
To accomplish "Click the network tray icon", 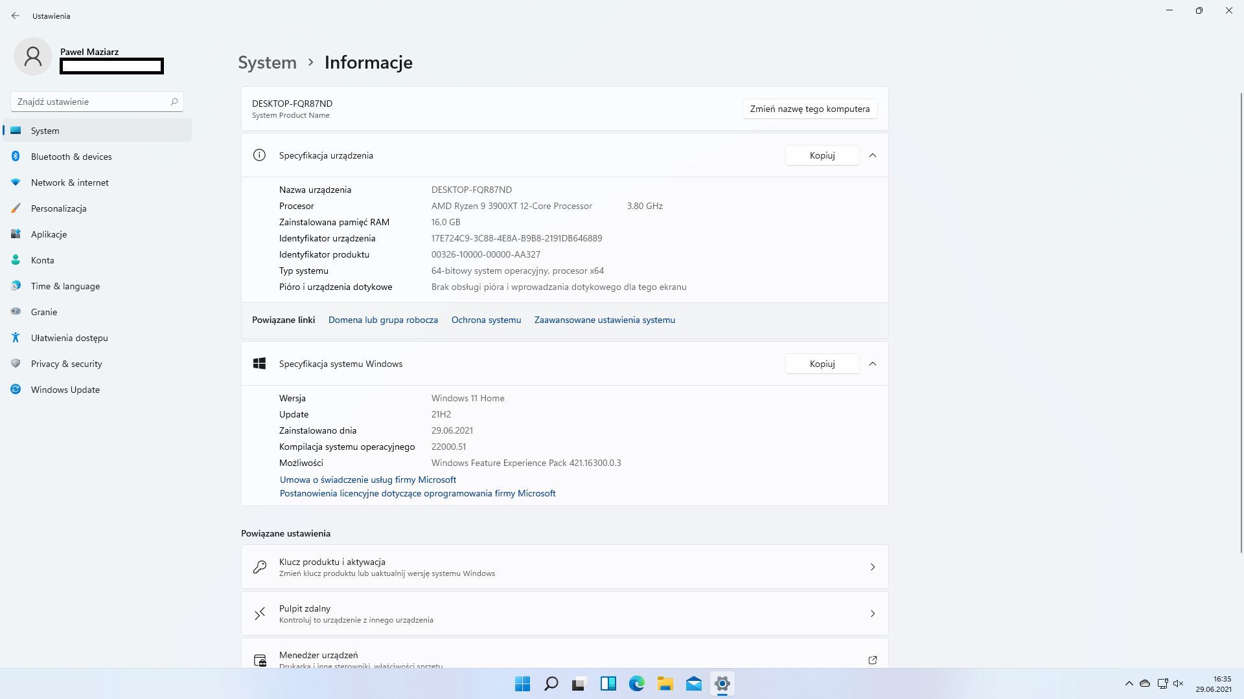I will point(1162,683).
